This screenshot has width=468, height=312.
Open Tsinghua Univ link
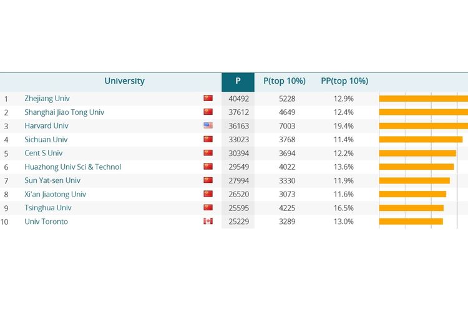tap(48, 208)
